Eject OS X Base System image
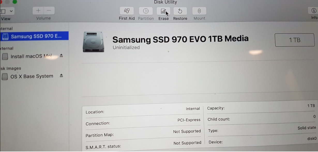This screenshot has height=152, width=318. [x=61, y=76]
